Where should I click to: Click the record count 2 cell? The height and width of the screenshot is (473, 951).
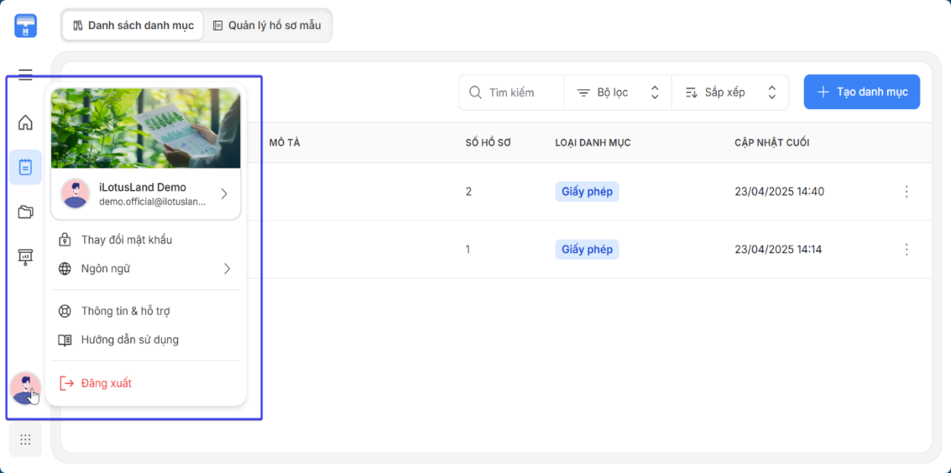click(x=469, y=191)
